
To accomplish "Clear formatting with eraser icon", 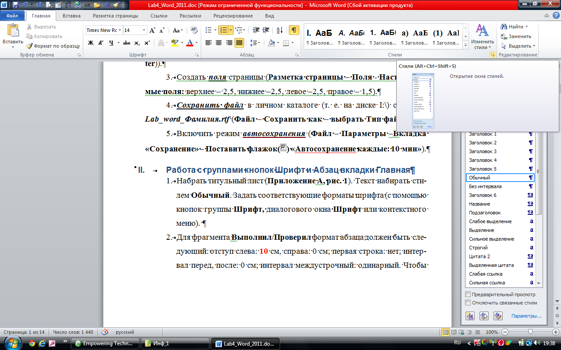I will click(x=195, y=30).
